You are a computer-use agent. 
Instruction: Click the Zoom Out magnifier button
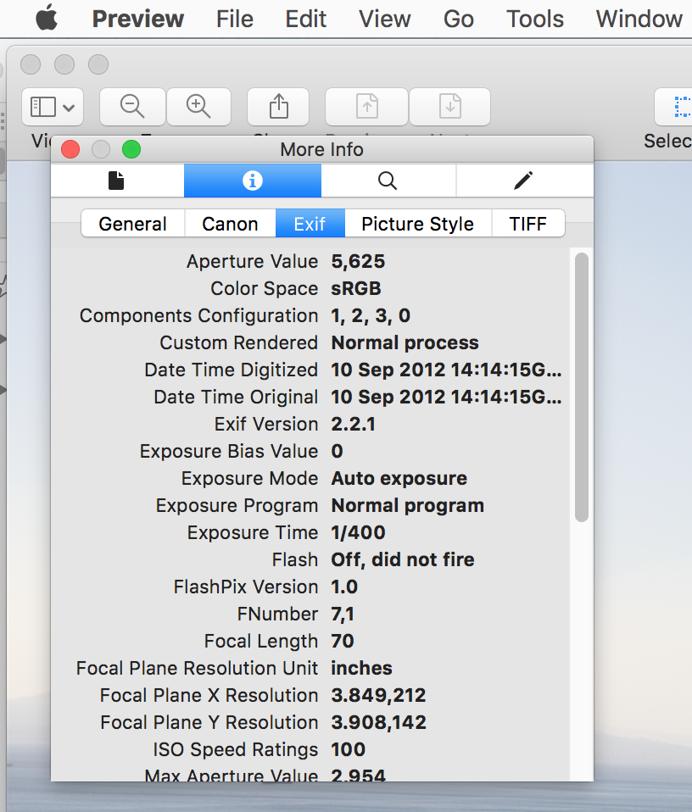[132, 107]
